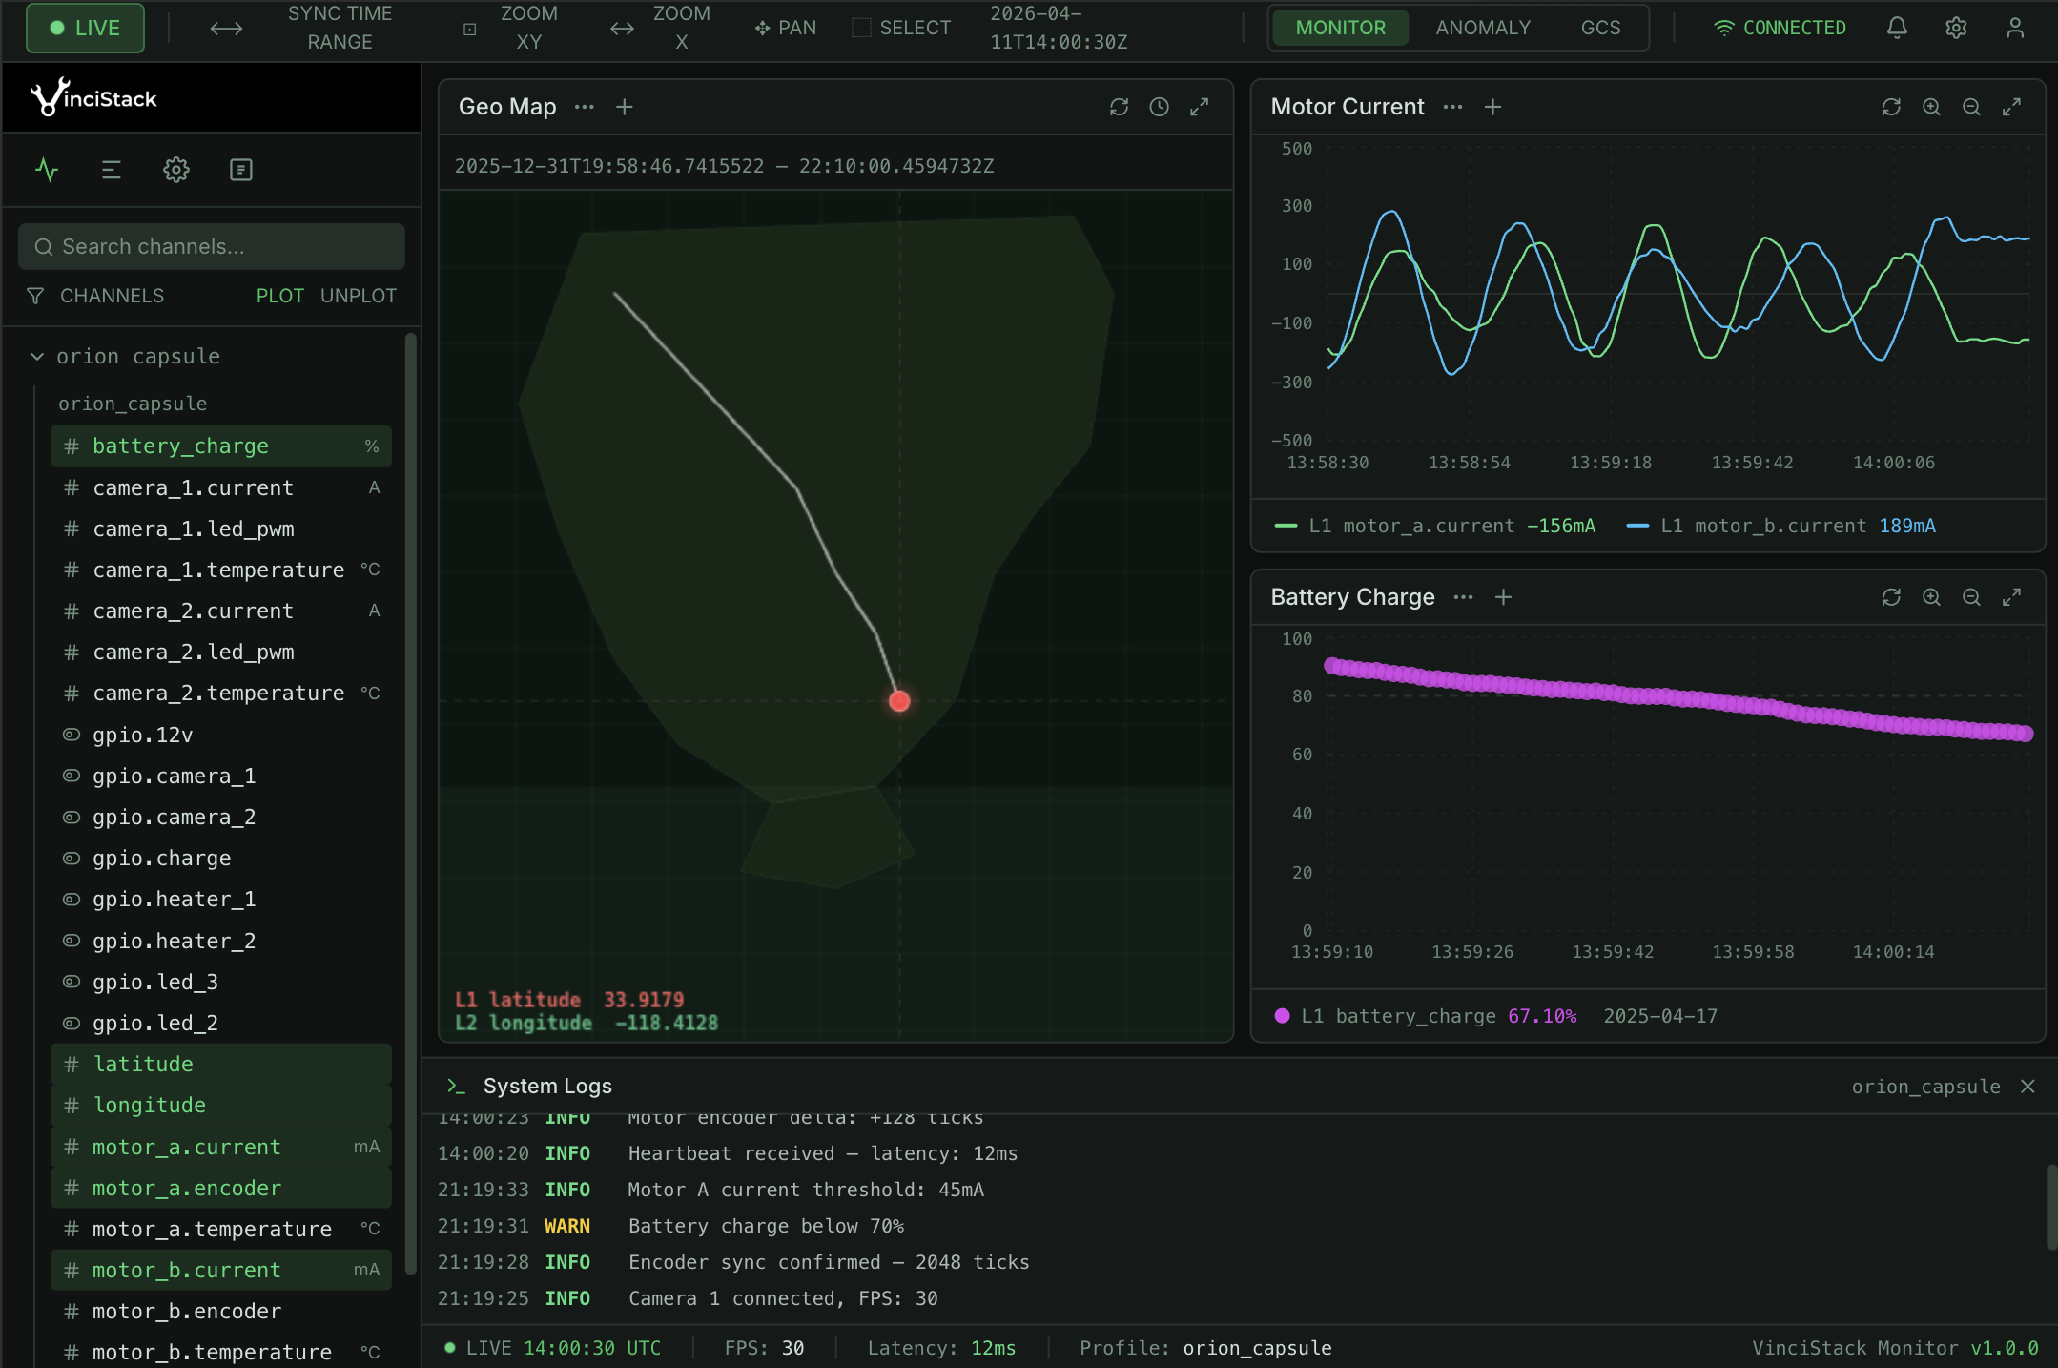Expand Geo Map to fullscreen

[x=1200, y=107]
